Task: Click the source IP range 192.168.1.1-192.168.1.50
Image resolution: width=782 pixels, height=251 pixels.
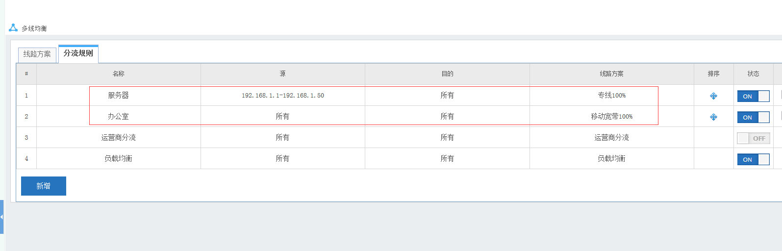Action: coord(283,96)
